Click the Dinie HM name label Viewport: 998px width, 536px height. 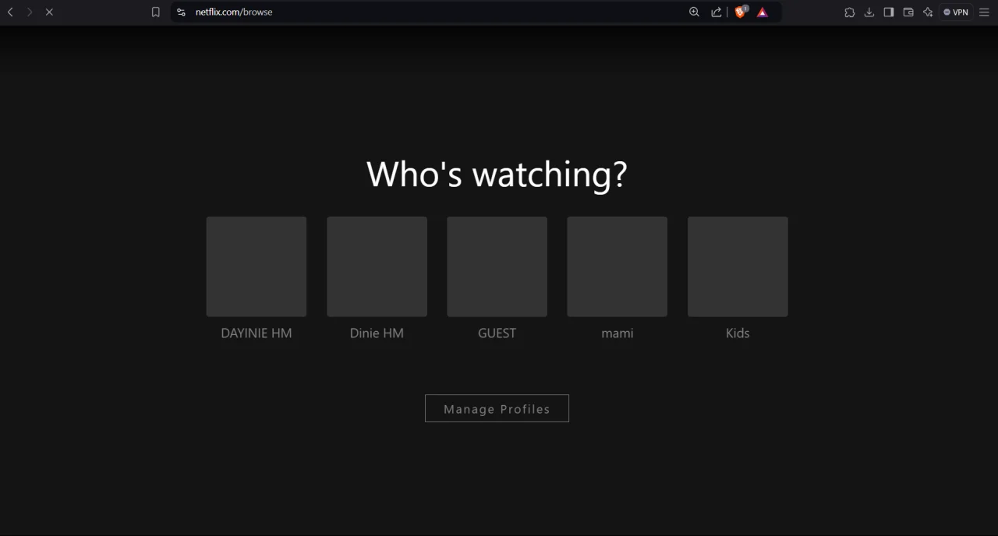tap(377, 333)
